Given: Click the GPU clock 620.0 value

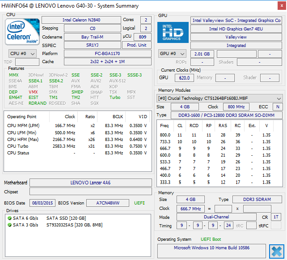Looking at the screenshot, I should [184, 78].
